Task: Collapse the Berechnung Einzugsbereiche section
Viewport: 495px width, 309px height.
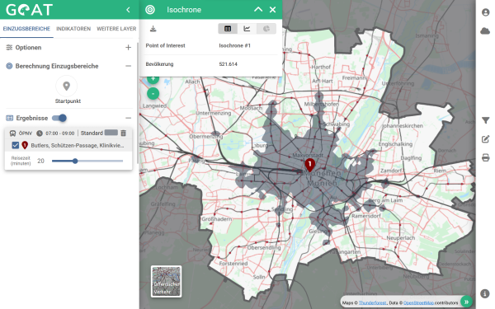Action: pos(128,66)
